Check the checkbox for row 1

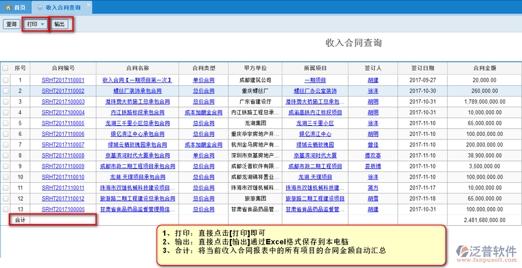[5, 80]
